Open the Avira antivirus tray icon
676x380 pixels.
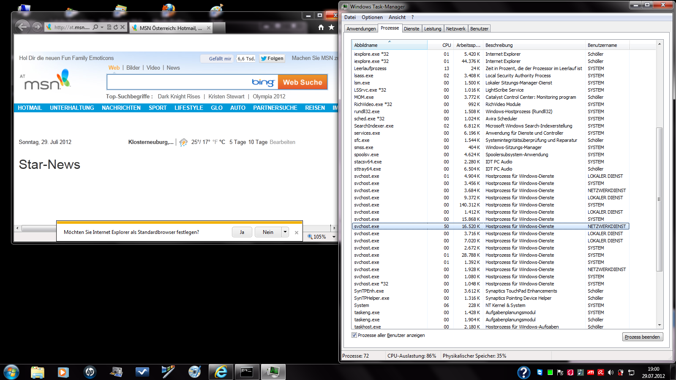(x=601, y=372)
